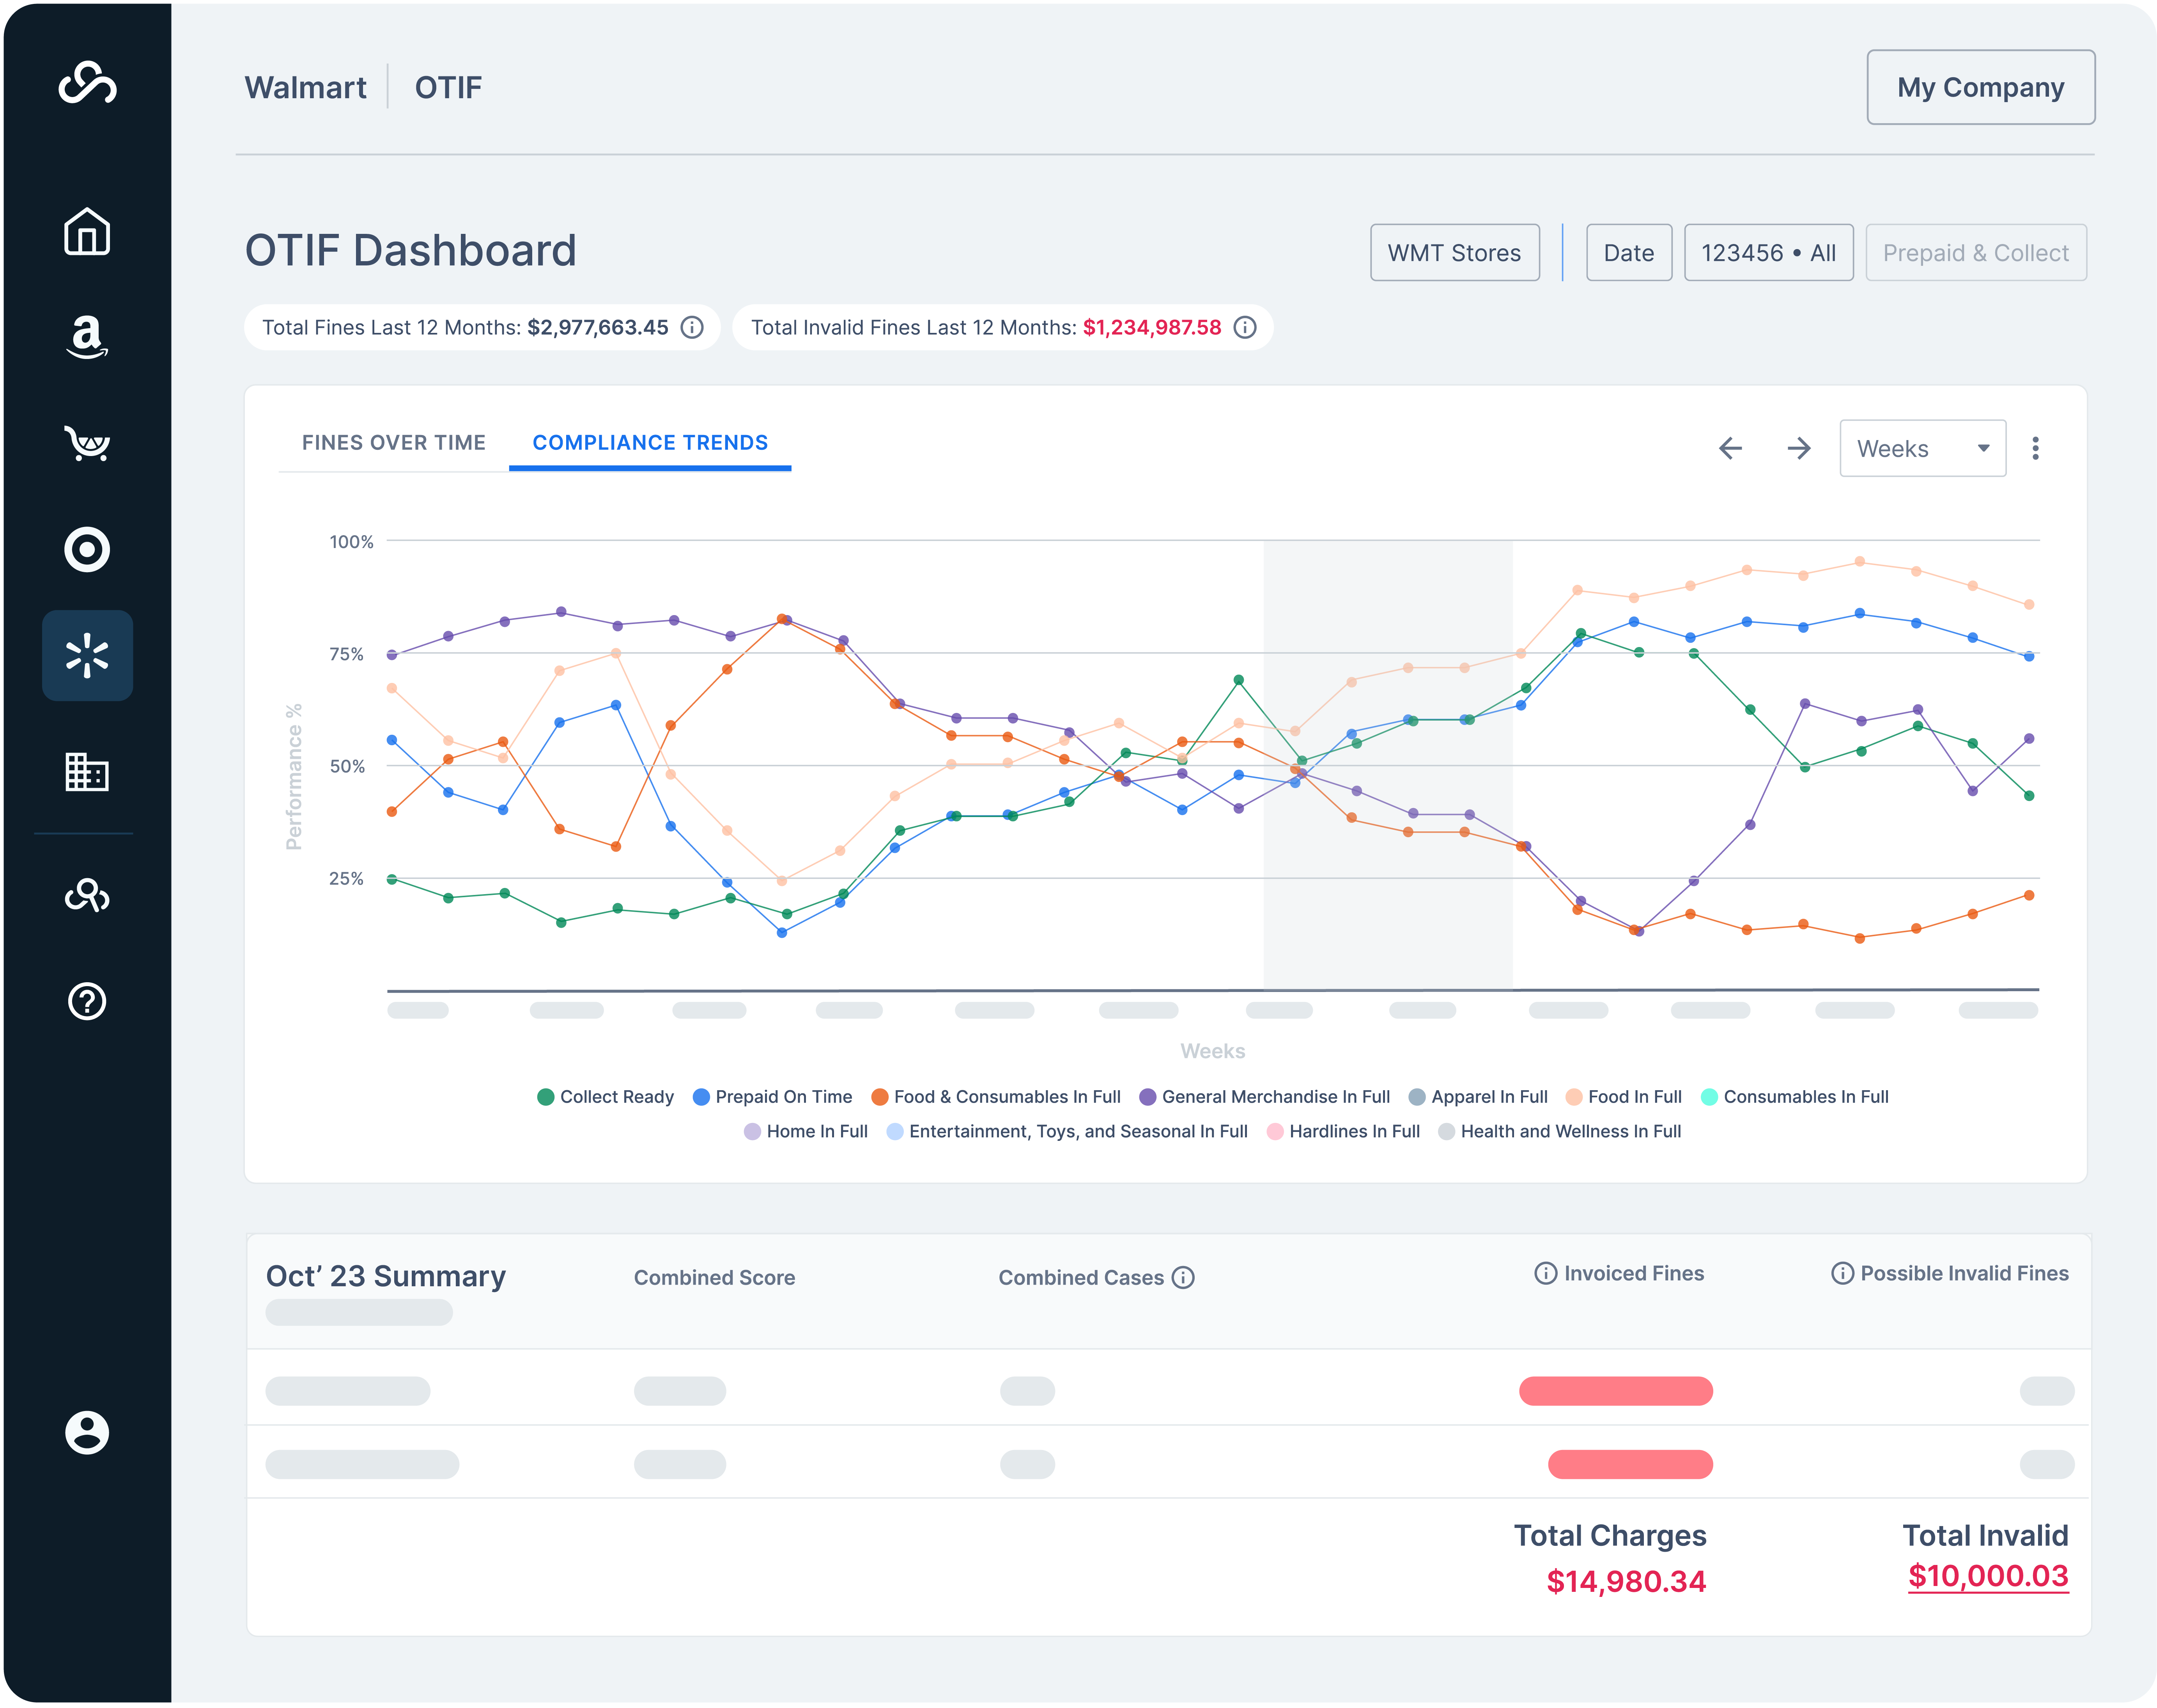Click the Target bullseye sidebar icon
Screen dimensions: 2157x1708
[87, 549]
